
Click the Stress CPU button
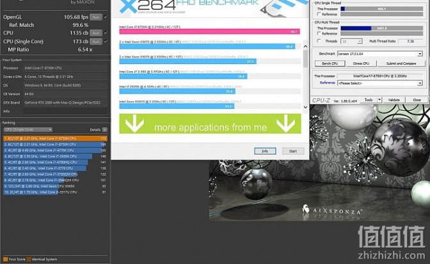(x=361, y=63)
